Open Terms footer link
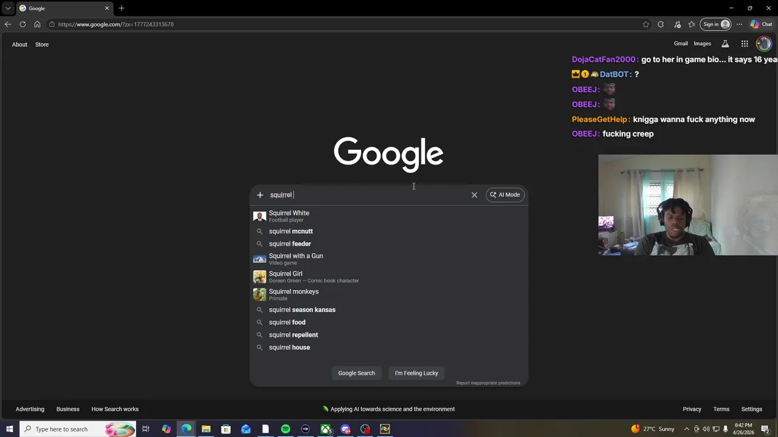778x437 pixels. [x=721, y=409]
